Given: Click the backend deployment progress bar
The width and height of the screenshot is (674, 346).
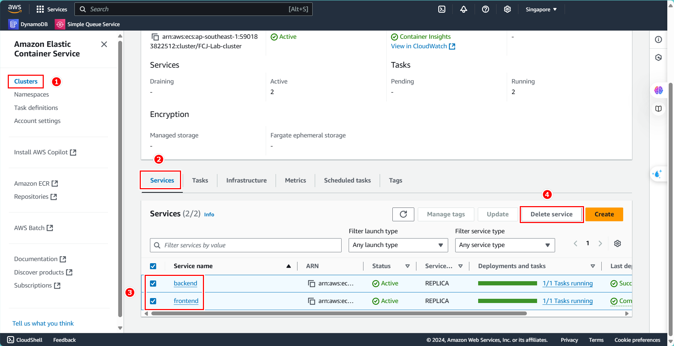Looking at the screenshot, I should click(507, 283).
